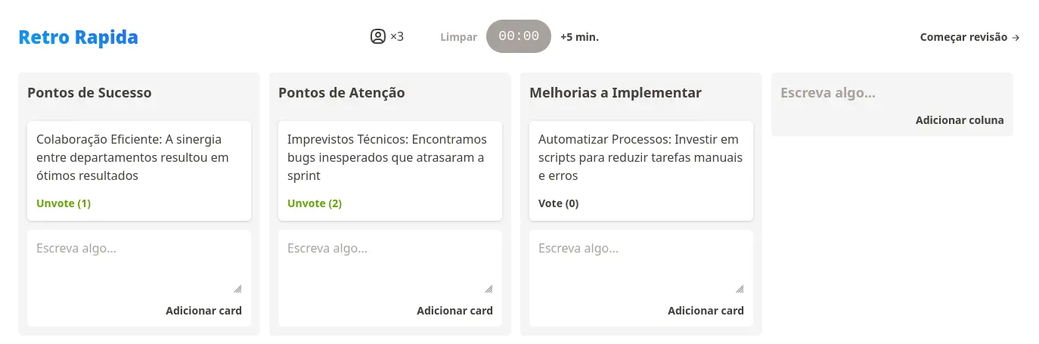
Task: Click Adicionar card in Melhorias a Implementar
Action: (706, 311)
